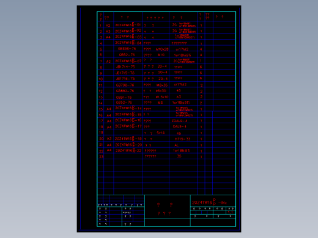Screen dimensions: 318x238
Task: Select the ZQAL9-4 material in row 17
Action: pos(179,121)
